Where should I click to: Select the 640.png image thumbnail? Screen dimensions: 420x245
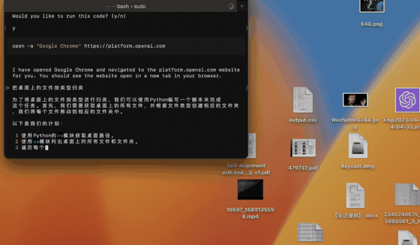coord(372,6)
